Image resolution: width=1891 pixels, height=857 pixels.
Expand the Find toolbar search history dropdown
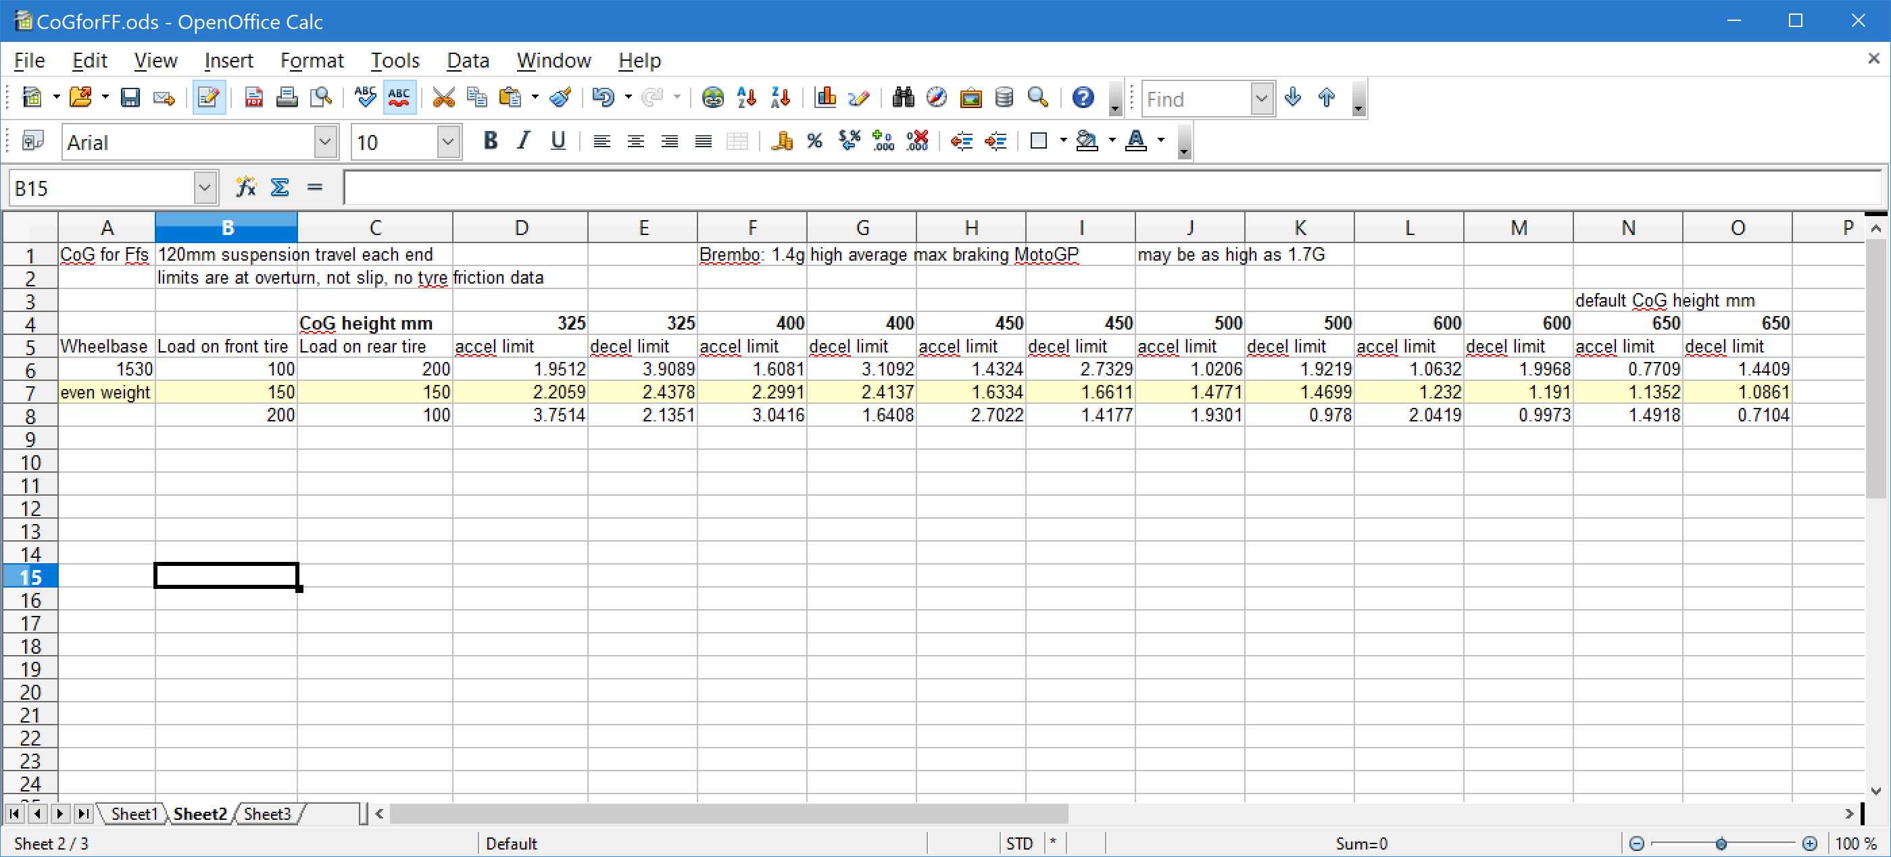[1261, 99]
